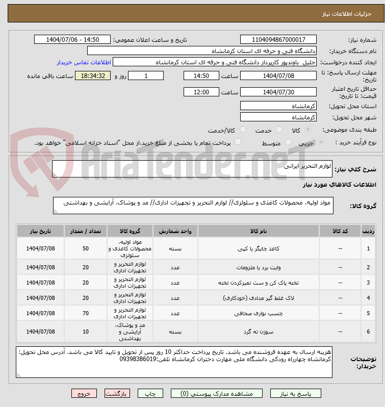Screen dimensions: 385x407
Task: Click unit 'بسته' in the printer paper row
Action: (x=175, y=249)
